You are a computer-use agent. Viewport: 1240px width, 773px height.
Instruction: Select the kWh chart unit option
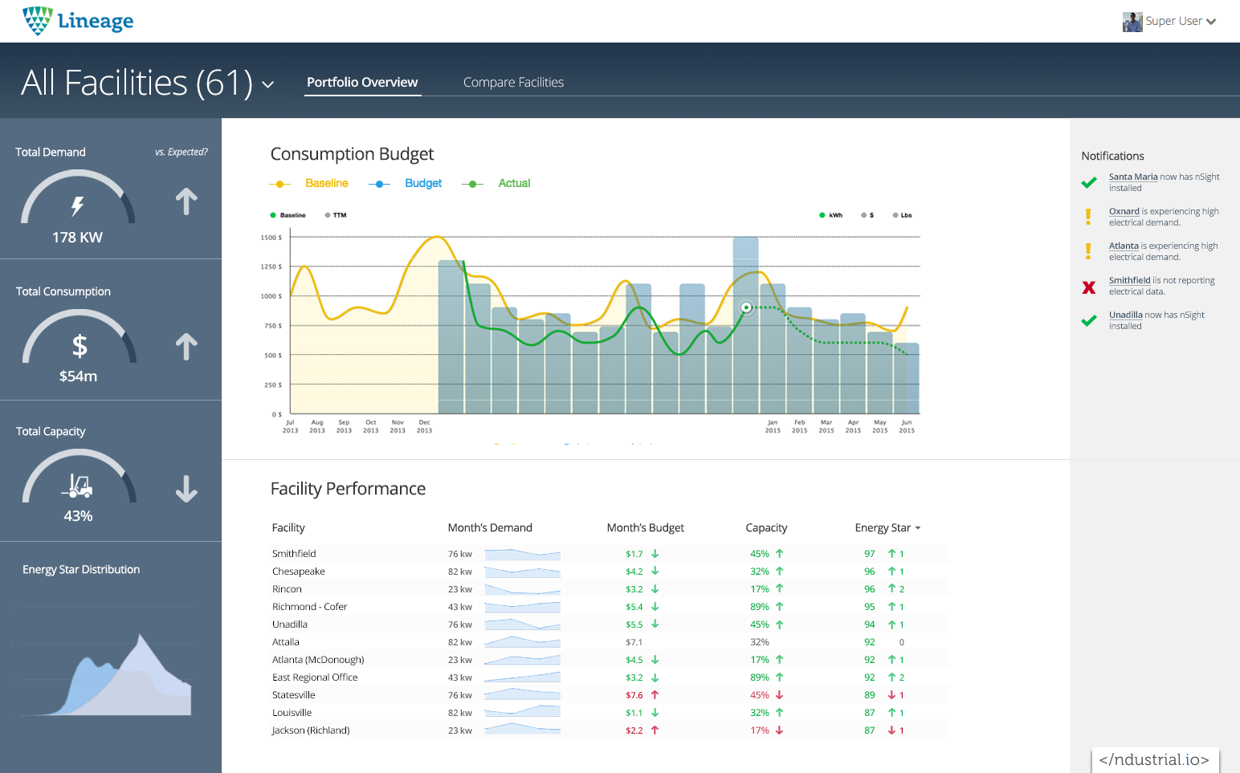(830, 215)
